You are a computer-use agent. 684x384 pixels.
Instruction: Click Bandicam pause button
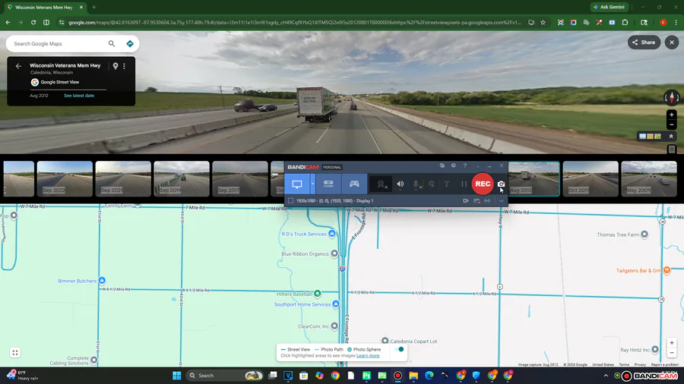(x=464, y=184)
